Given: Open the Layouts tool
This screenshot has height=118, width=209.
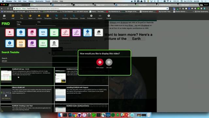Looking at the screenshot, I should click(x=39, y=17).
